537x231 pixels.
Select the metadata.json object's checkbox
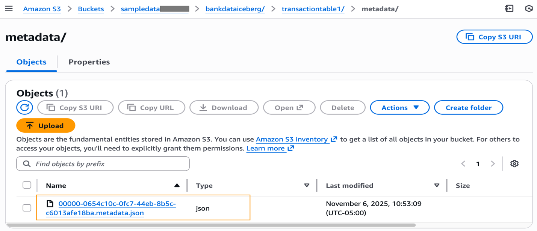[27, 208]
